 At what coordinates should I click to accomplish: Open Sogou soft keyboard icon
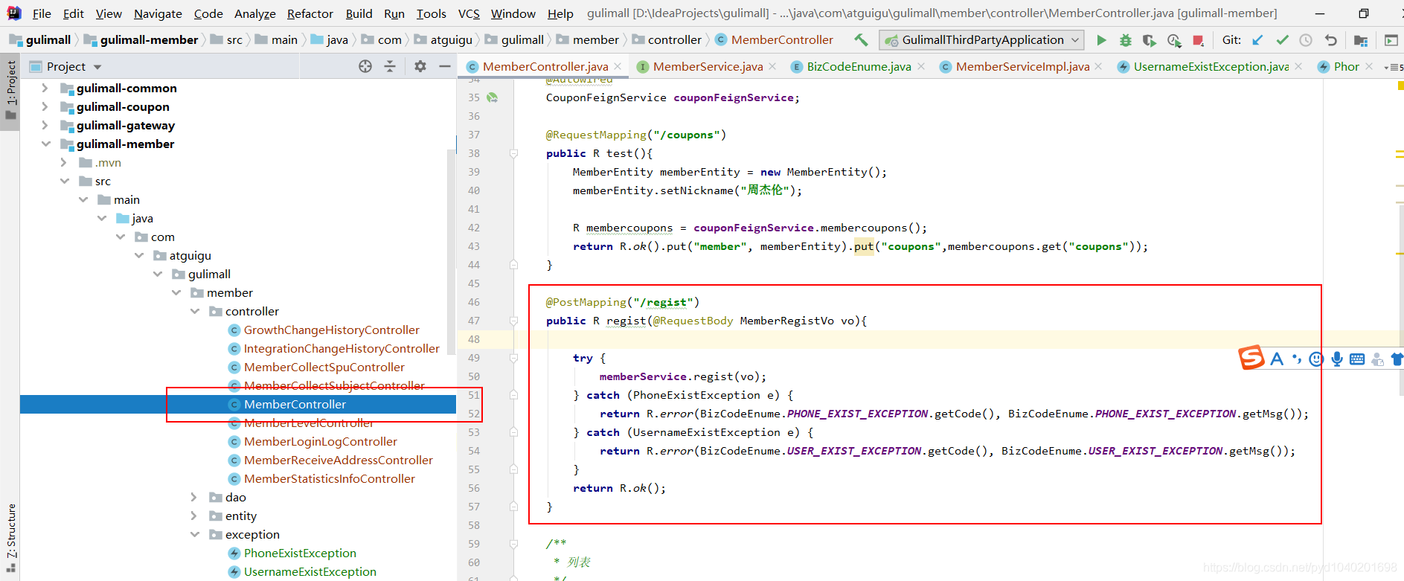click(1357, 359)
